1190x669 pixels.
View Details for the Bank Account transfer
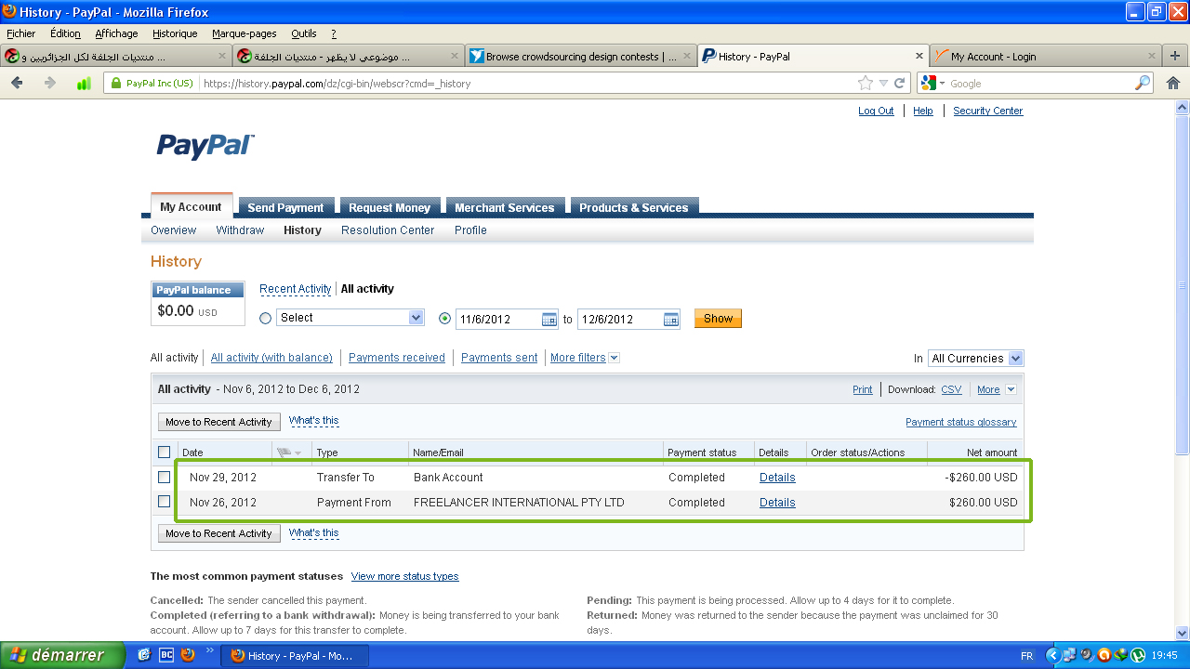[x=777, y=478]
